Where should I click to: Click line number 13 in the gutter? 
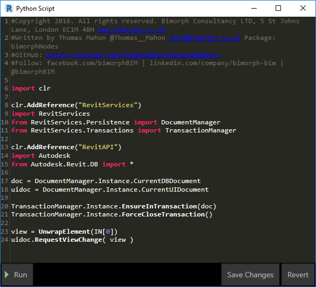(x=4, y=147)
